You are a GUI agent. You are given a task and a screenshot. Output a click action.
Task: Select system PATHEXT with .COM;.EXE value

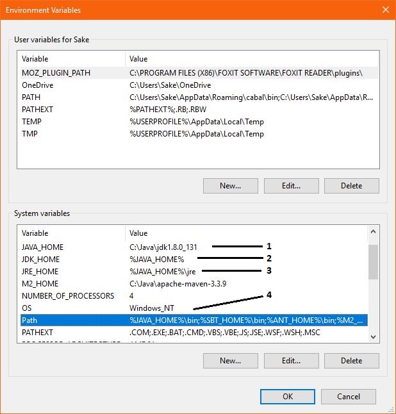[194, 333]
